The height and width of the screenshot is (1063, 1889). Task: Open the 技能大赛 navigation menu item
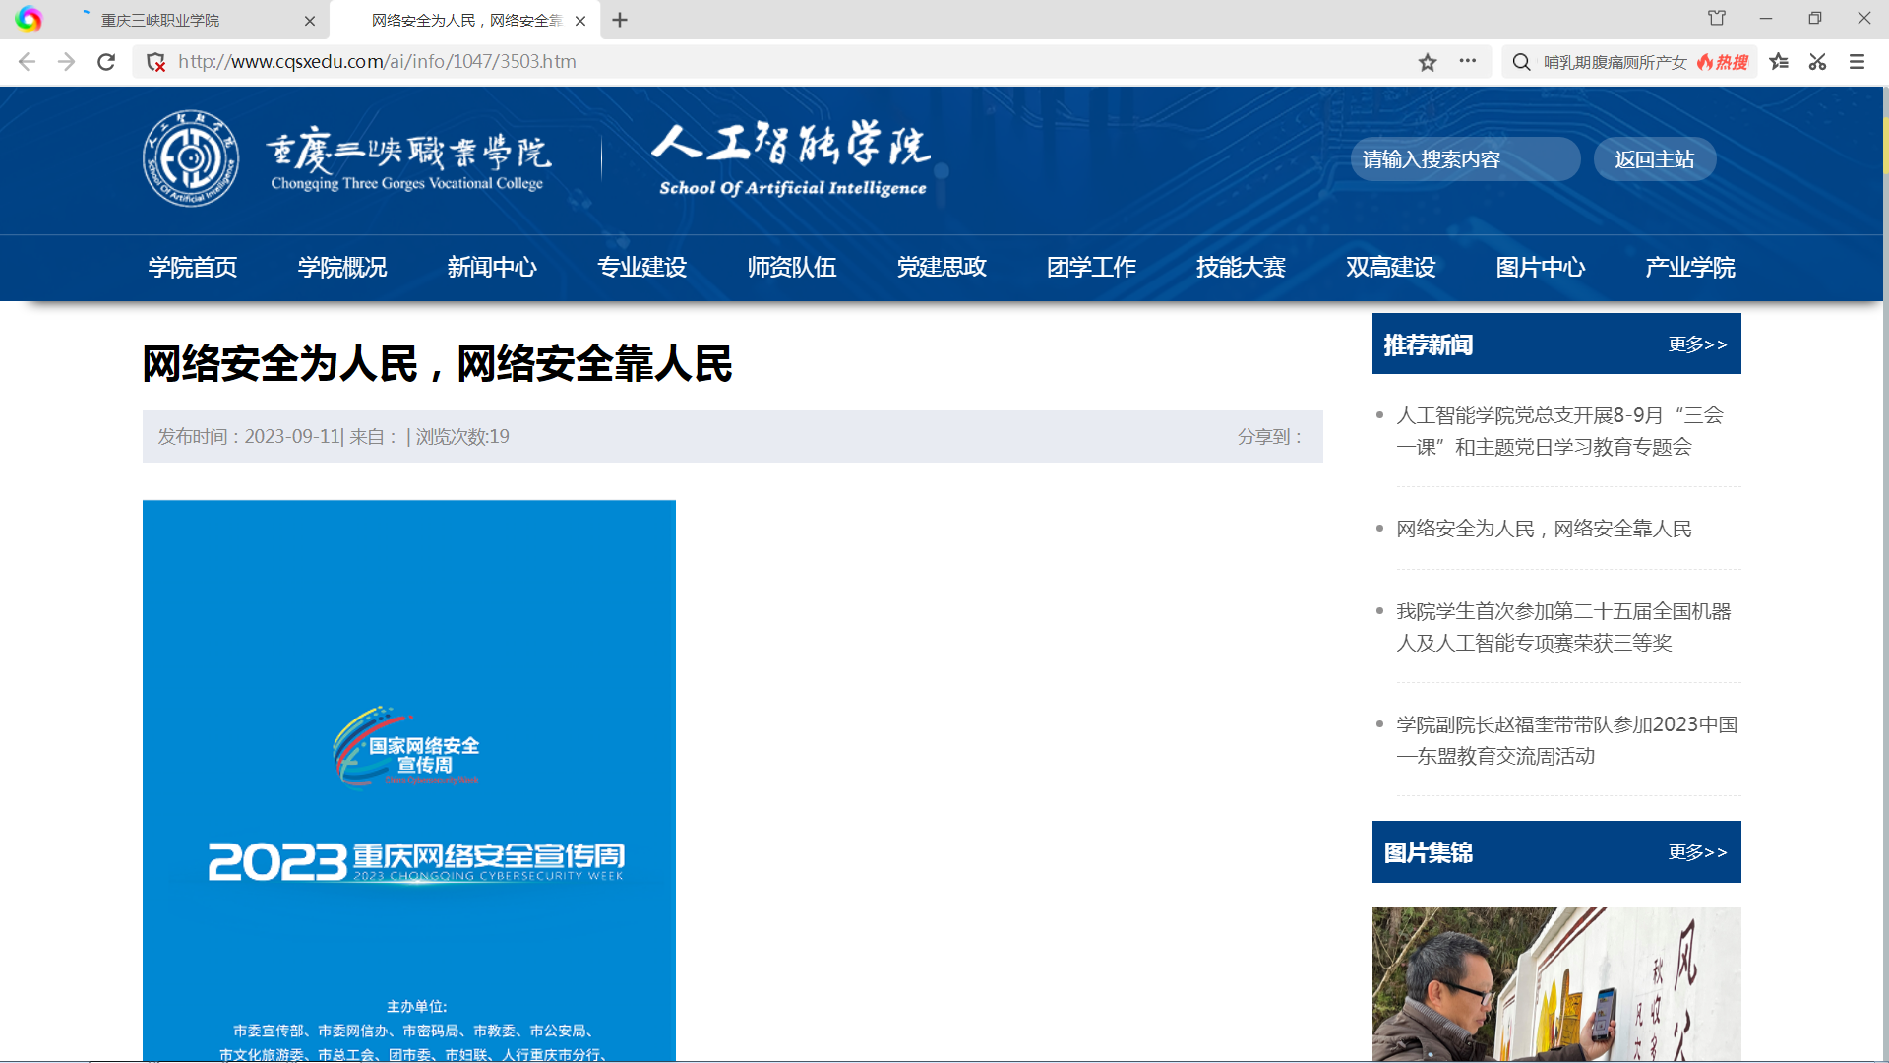tap(1241, 267)
